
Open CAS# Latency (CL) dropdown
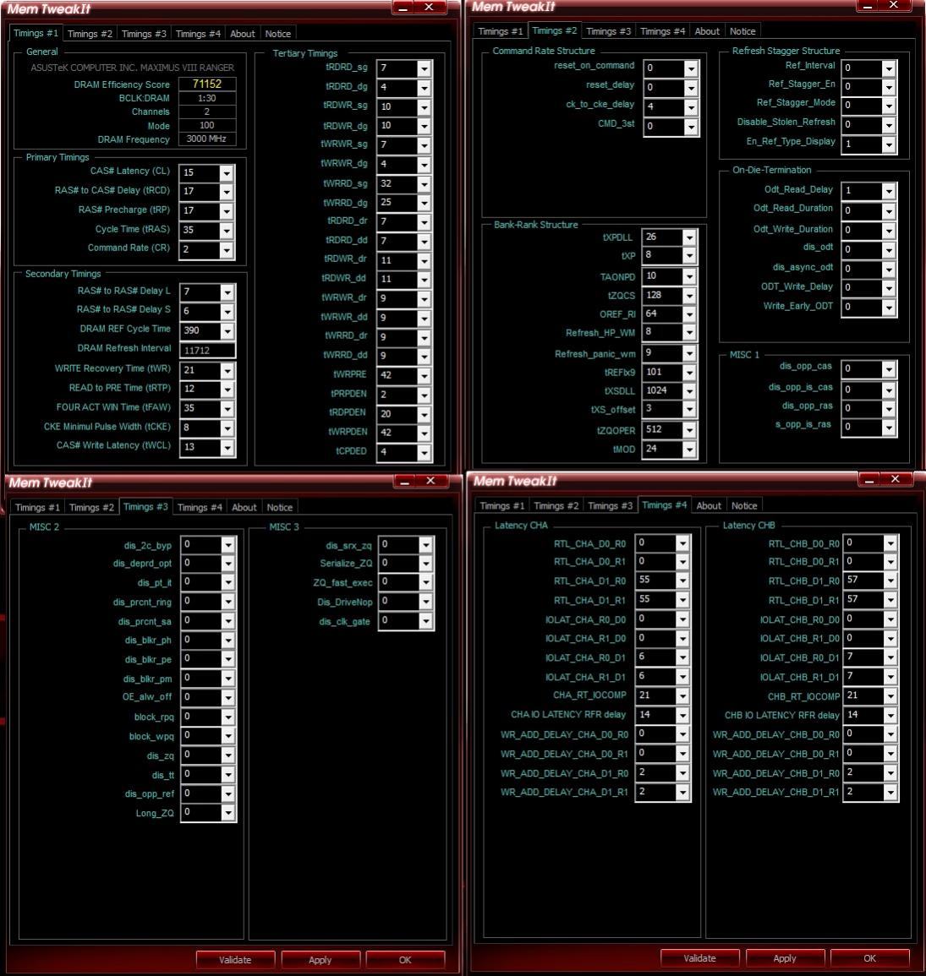[227, 172]
